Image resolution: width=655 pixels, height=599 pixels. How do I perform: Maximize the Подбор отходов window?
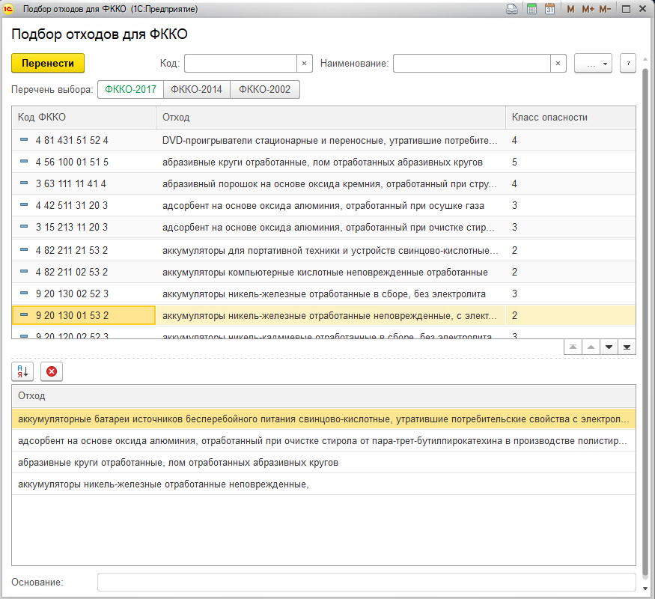(626, 9)
